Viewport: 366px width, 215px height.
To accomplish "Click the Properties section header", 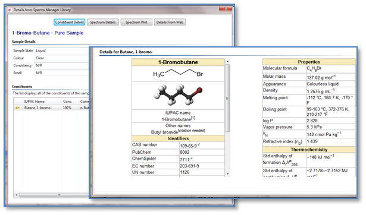I will click(x=309, y=62).
